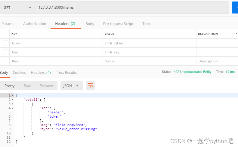Switch to the Params tab
The image size is (238, 147).
coord(8,24)
